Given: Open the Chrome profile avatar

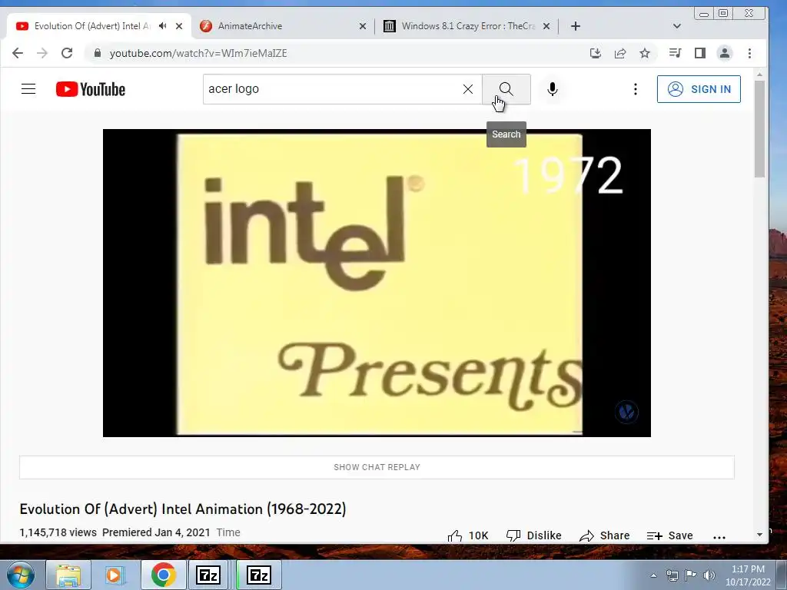Looking at the screenshot, I should click(724, 53).
